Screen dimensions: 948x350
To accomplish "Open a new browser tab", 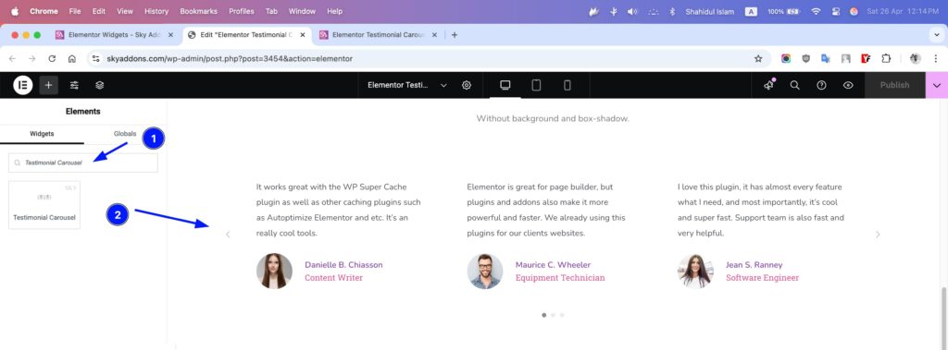I will (x=455, y=35).
